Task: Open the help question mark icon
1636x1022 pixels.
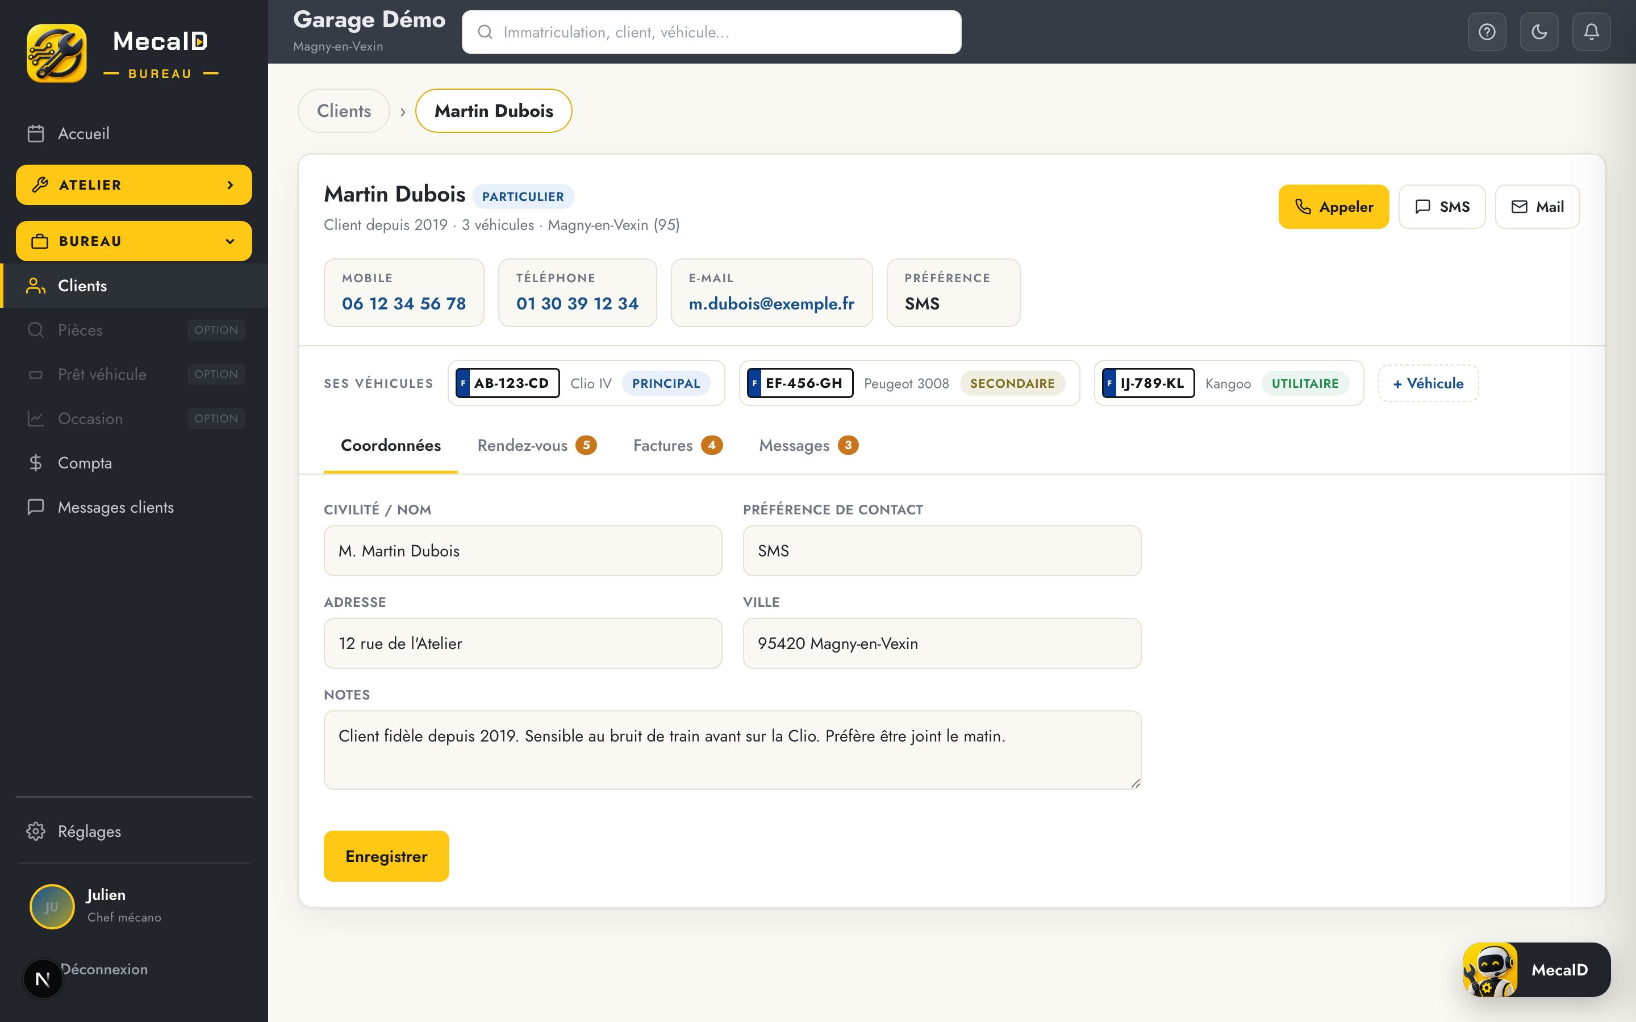Action: pos(1487,32)
